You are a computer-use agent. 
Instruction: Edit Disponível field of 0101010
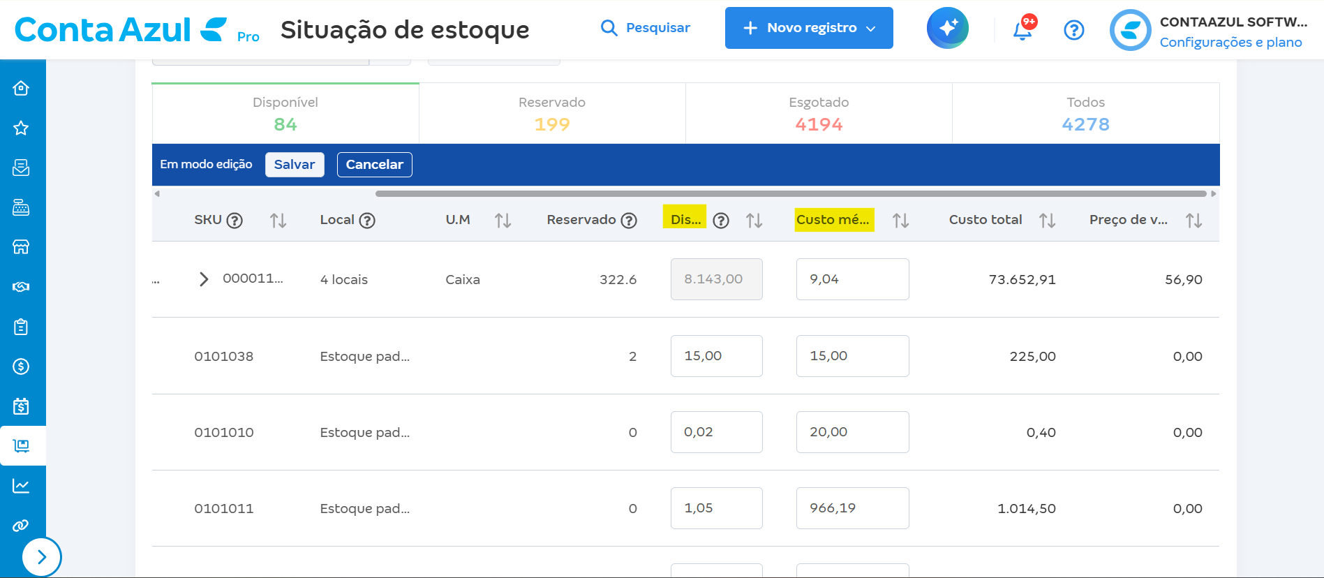[717, 432]
